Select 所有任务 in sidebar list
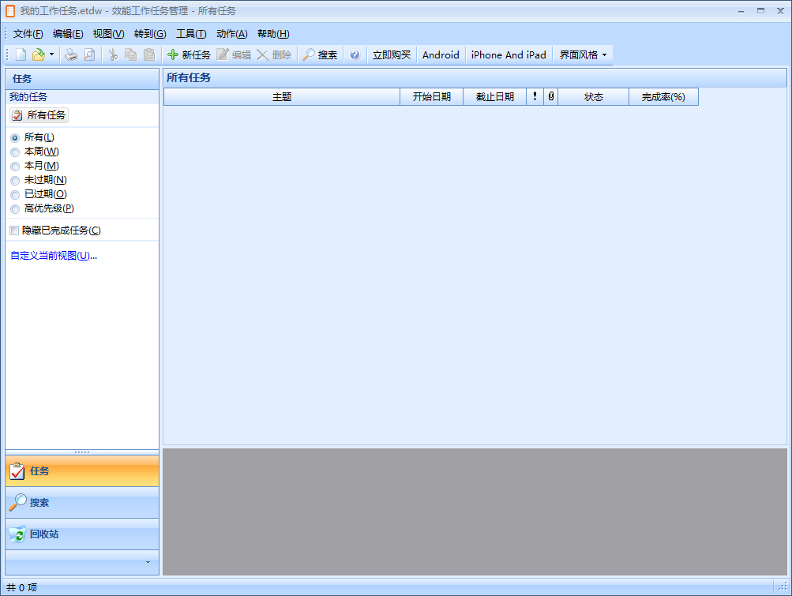792x596 pixels. click(39, 115)
